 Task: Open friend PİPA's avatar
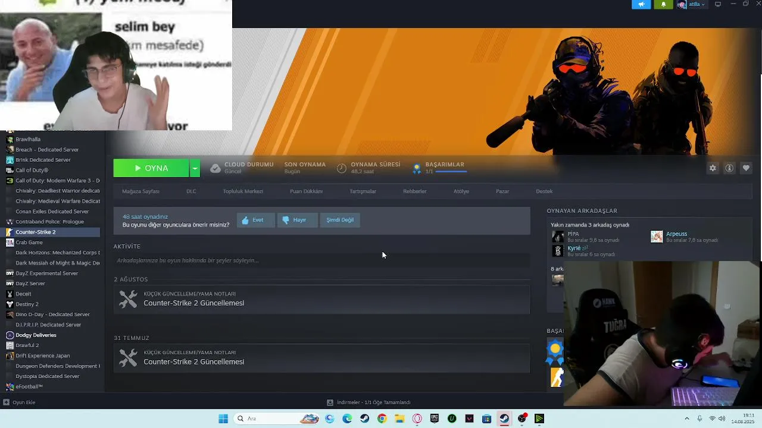(x=558, y=237)
